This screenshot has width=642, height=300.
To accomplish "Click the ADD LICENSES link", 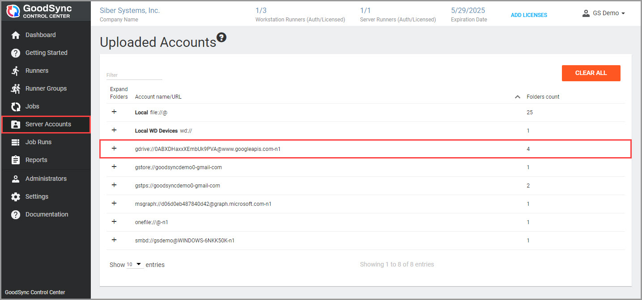I will pyautogui.click(x=529, y=15).
